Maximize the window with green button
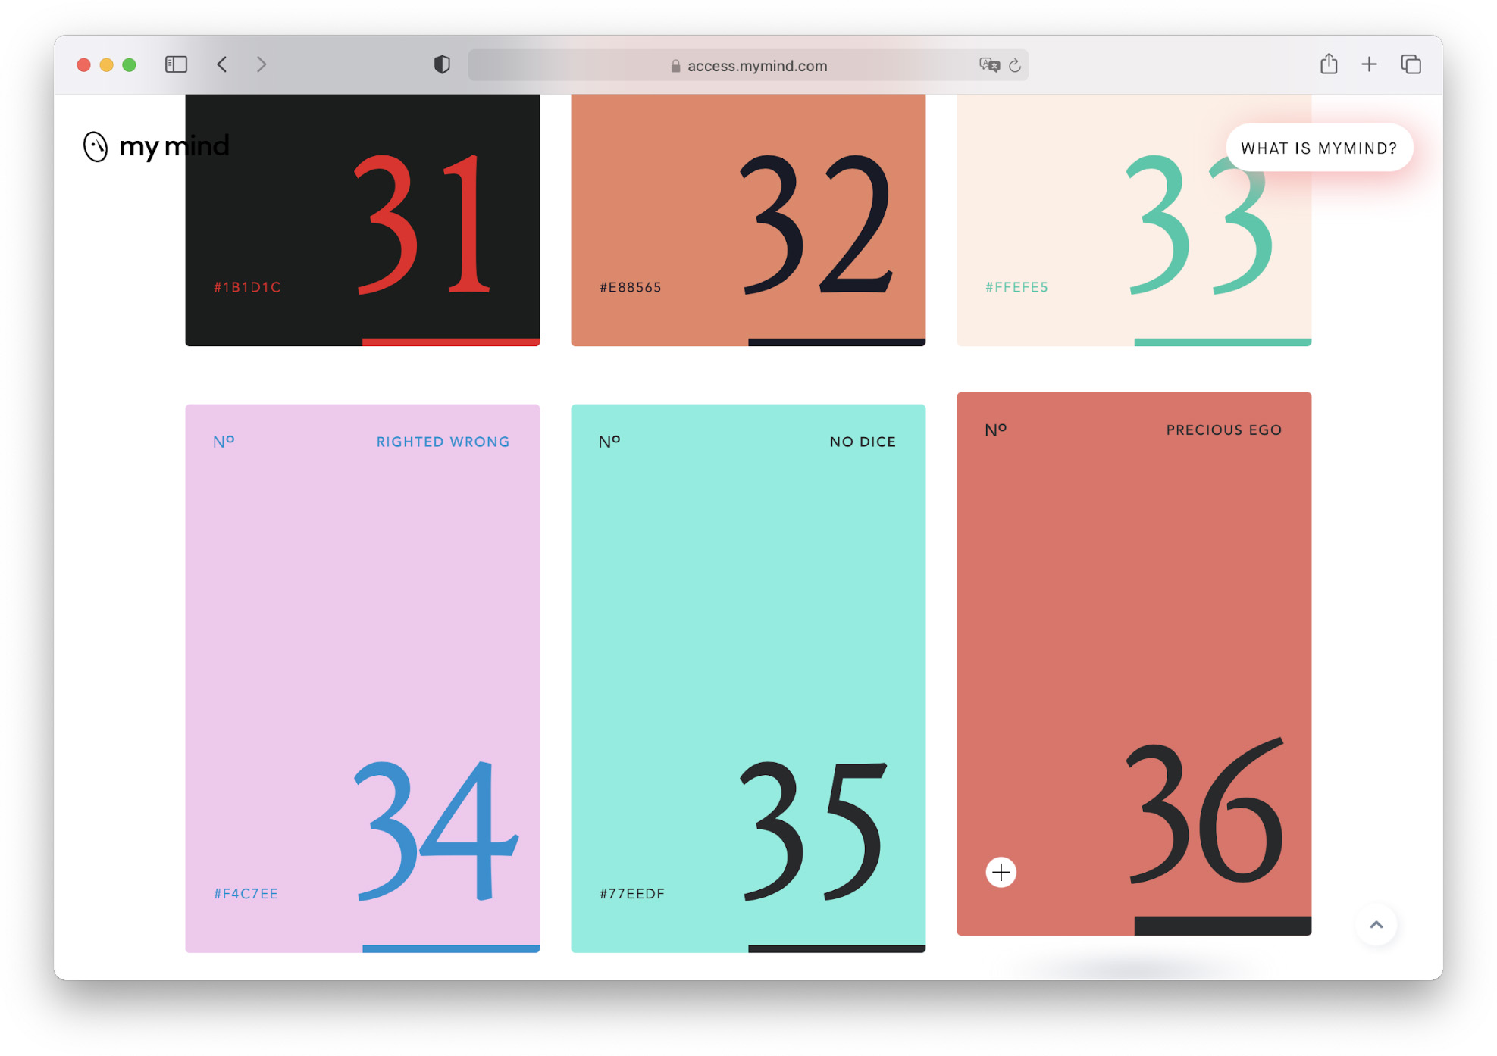The width and height of the screenshot is (1497, 1056). [130, 65]
